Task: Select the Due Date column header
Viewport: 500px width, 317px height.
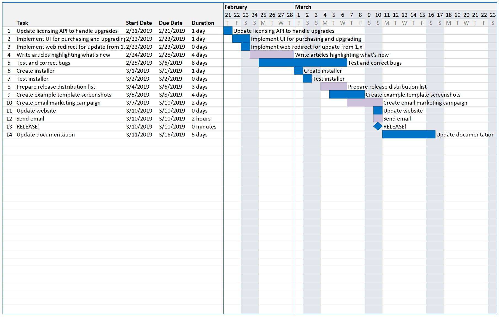Action: coord(170,23)
